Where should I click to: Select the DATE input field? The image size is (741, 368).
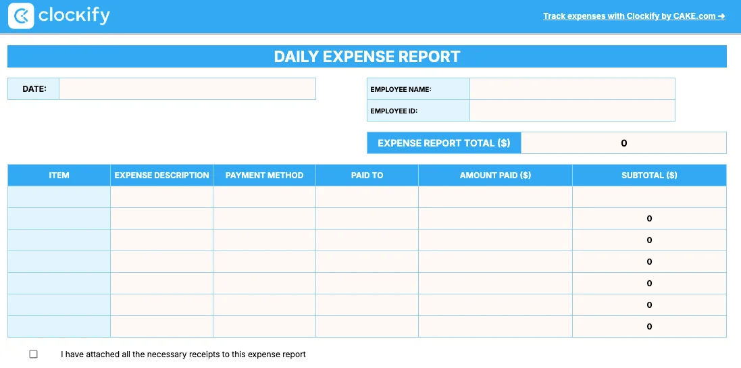coord(187,89)
